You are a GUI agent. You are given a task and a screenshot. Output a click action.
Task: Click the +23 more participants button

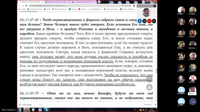(193, 102)
